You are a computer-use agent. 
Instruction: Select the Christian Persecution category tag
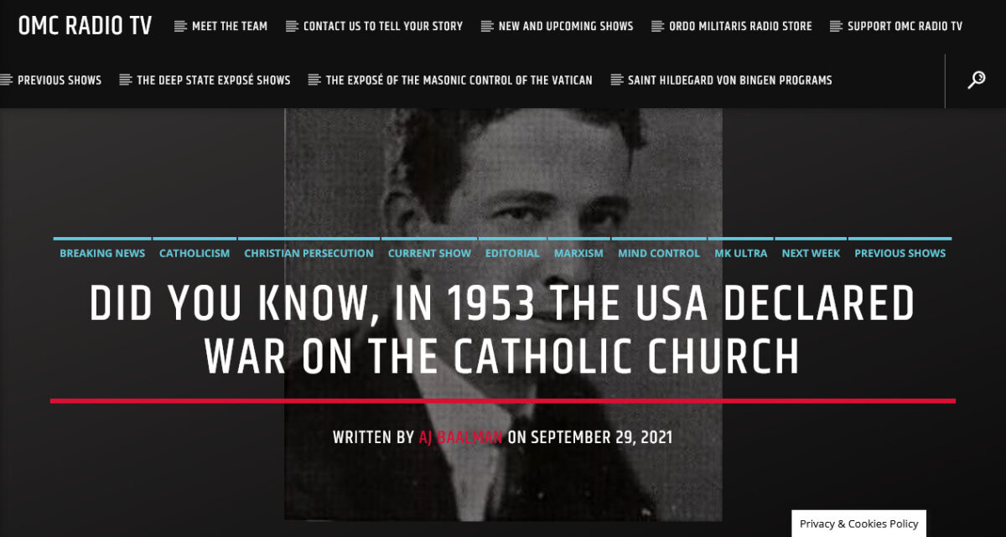tap(309, 253)
